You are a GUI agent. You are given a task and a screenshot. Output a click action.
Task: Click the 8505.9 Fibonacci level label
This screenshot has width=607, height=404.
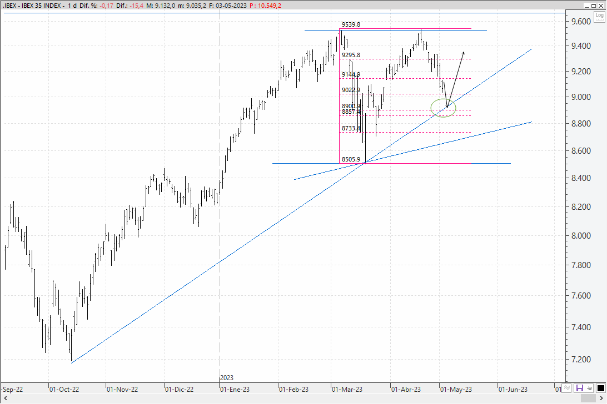351,159
